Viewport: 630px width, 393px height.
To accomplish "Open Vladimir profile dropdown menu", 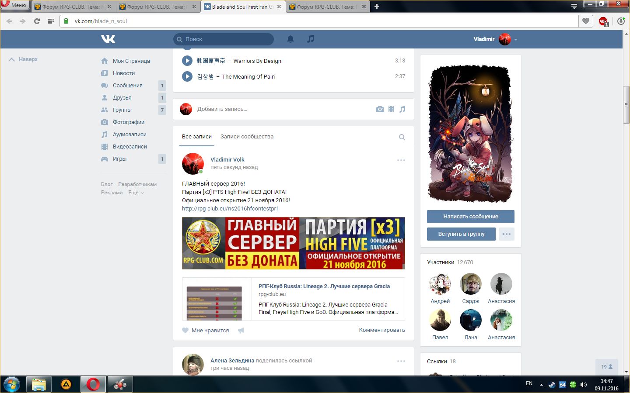I will (x=516, y=39).
